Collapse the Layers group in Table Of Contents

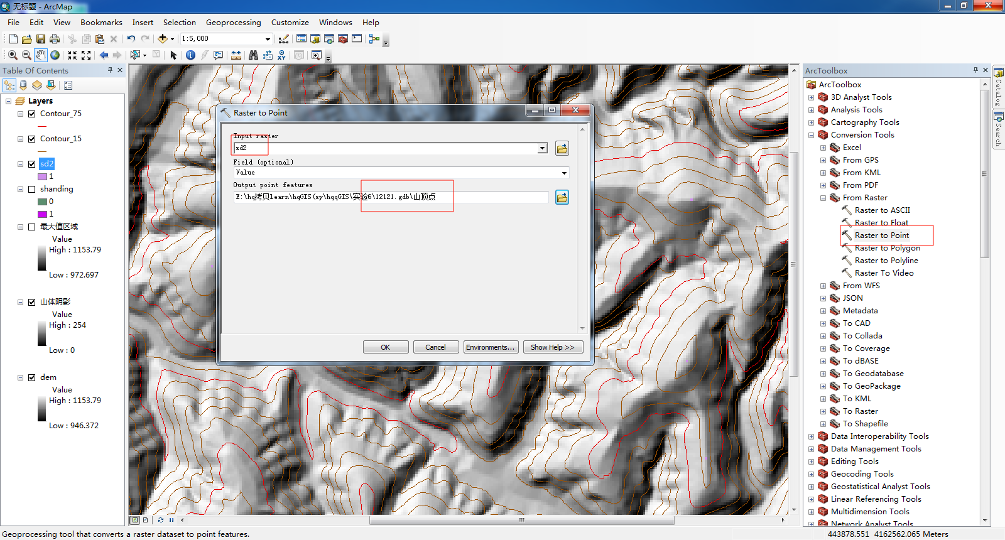tap(8, 101)
